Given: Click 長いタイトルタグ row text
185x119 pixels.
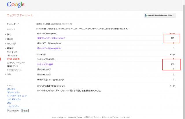Looking at the screenshot, I should click(44, 70).
